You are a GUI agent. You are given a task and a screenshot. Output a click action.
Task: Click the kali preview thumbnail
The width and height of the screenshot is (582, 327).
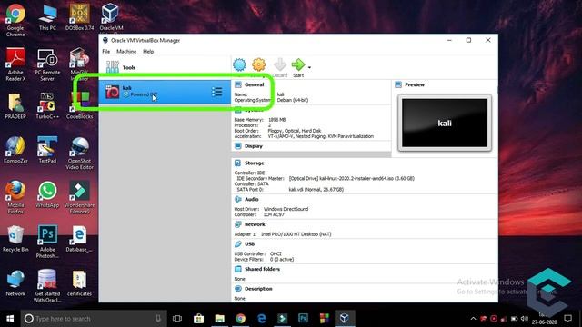point(445,123)
